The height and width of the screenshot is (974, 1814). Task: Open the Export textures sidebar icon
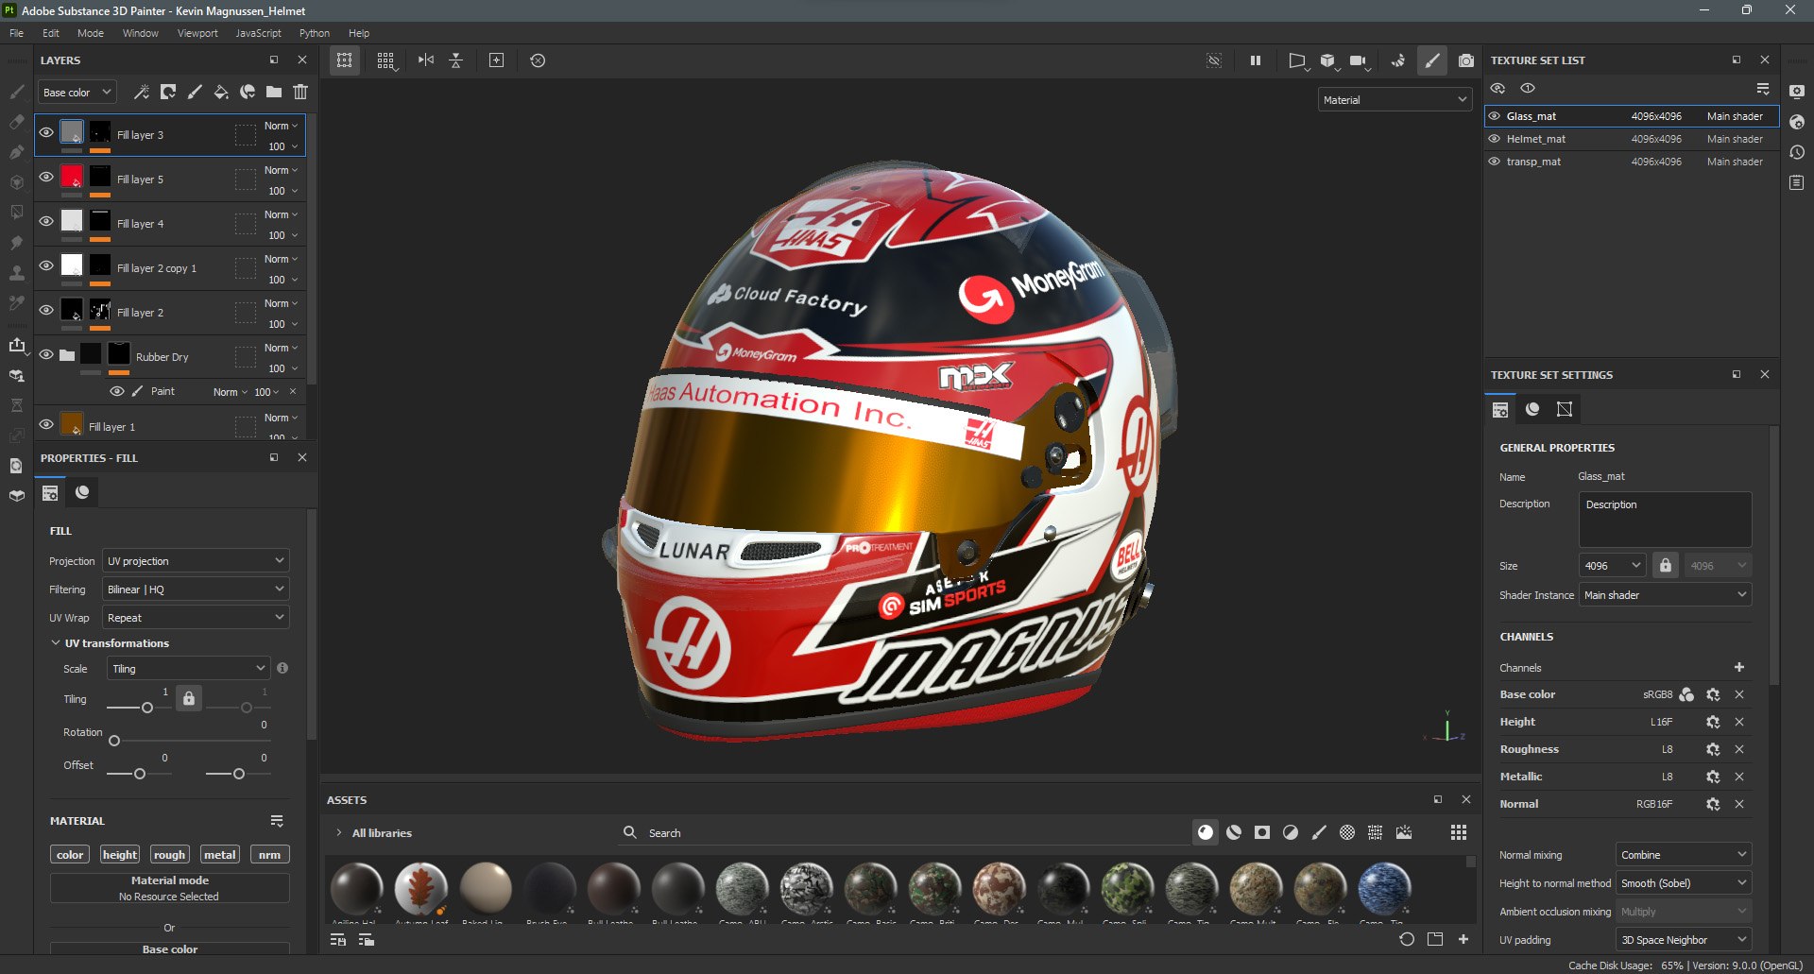[17, 345]
